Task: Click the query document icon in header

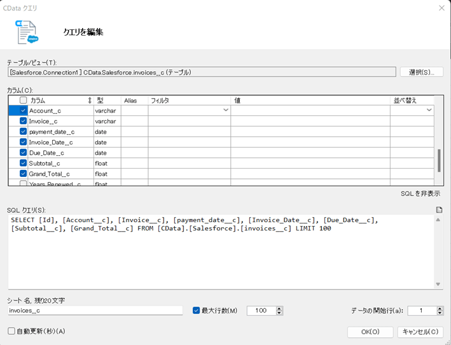Action: pos(27,32)
